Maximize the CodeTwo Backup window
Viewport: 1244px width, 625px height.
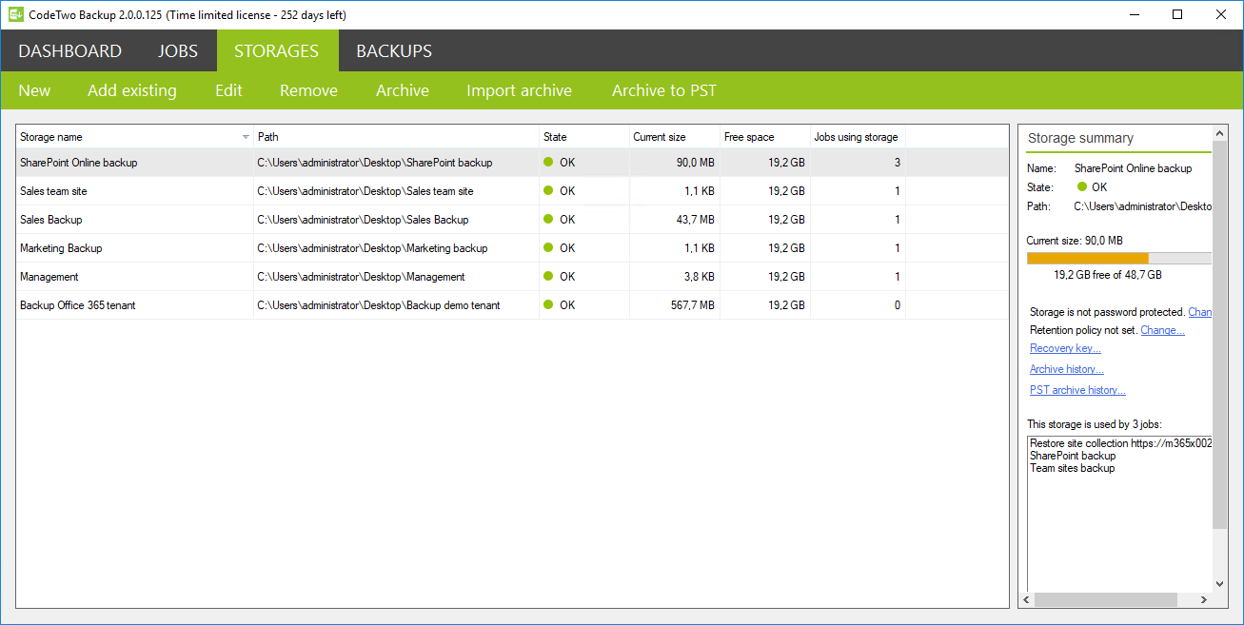coord(1177,14)
